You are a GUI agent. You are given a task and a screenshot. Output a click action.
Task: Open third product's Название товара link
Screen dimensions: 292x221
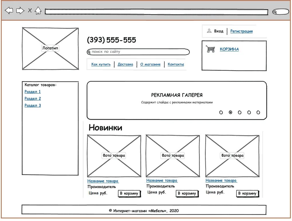221,181
